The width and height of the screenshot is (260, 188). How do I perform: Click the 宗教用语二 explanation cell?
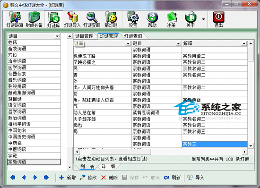215,56
